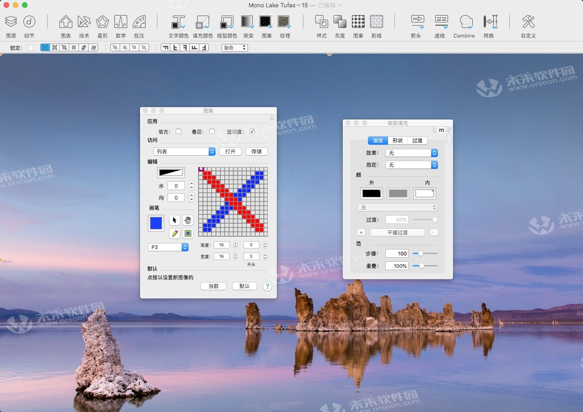Select the 过渡 tab in gradient fill
This screenshot has height=412, width=583.
(417, 141)
